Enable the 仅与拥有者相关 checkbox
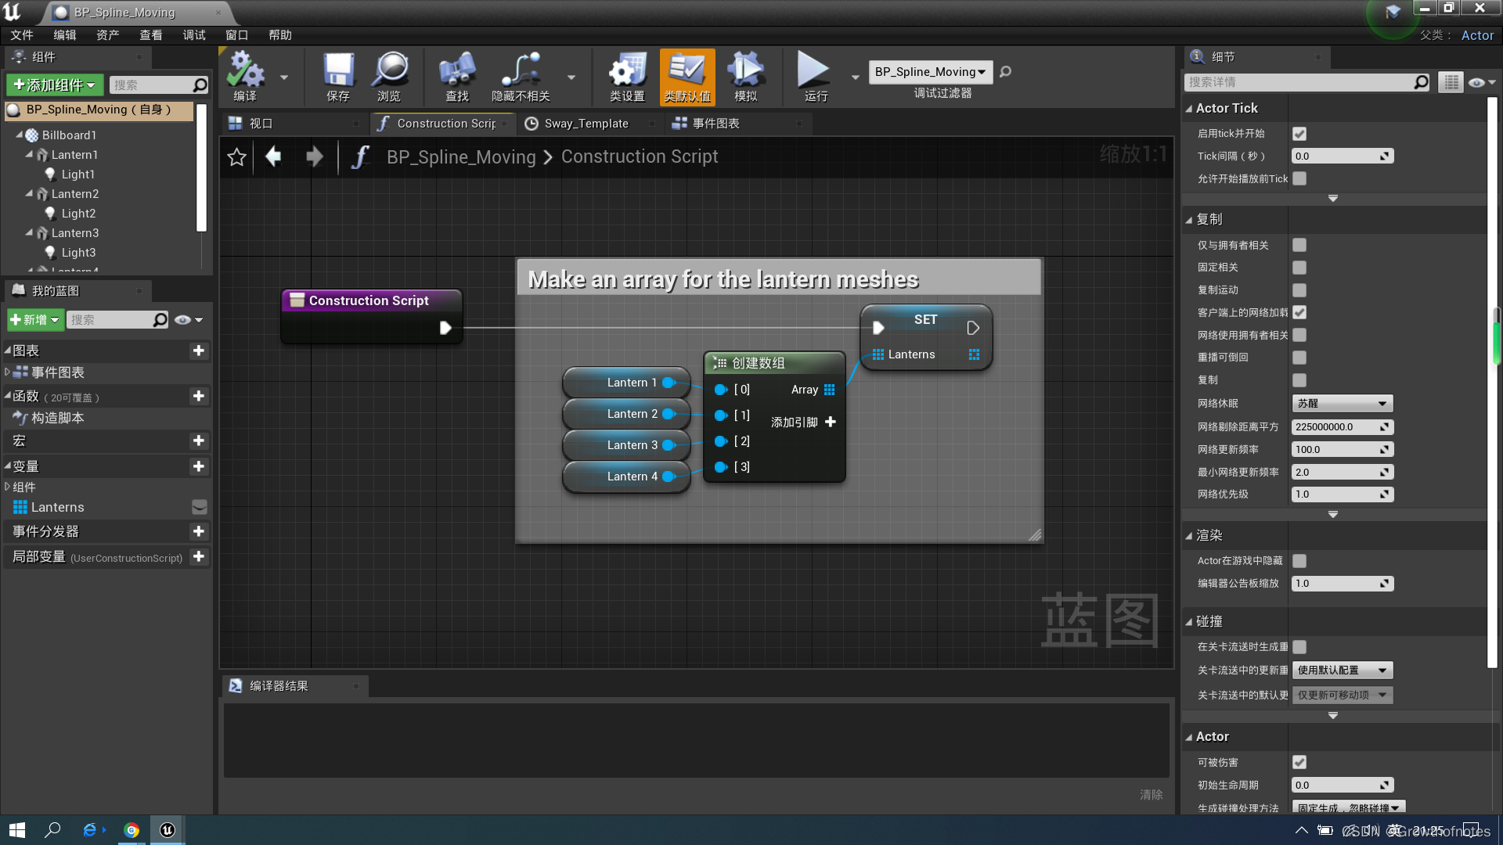1503x845 pixels. point(1299,245)
